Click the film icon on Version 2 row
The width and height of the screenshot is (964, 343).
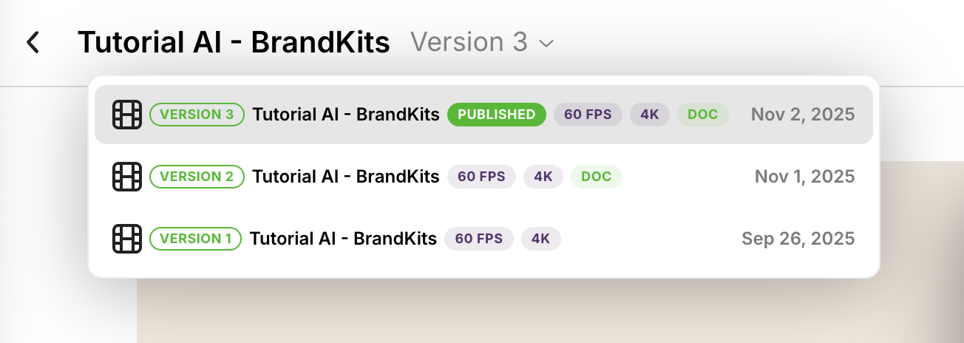(127, 177)
